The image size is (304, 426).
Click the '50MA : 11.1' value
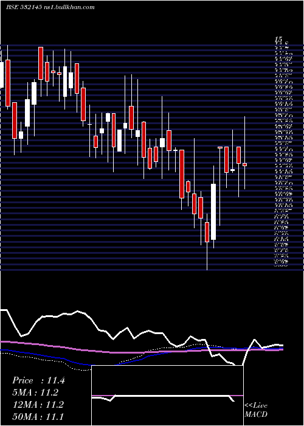pos(38,416)
